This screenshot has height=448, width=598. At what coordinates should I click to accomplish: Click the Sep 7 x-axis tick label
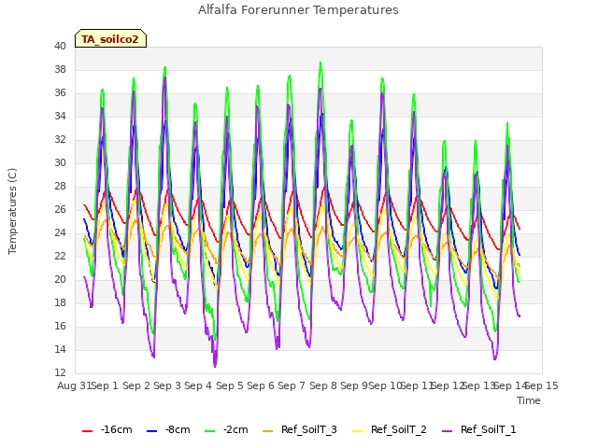tap(292, 385)
